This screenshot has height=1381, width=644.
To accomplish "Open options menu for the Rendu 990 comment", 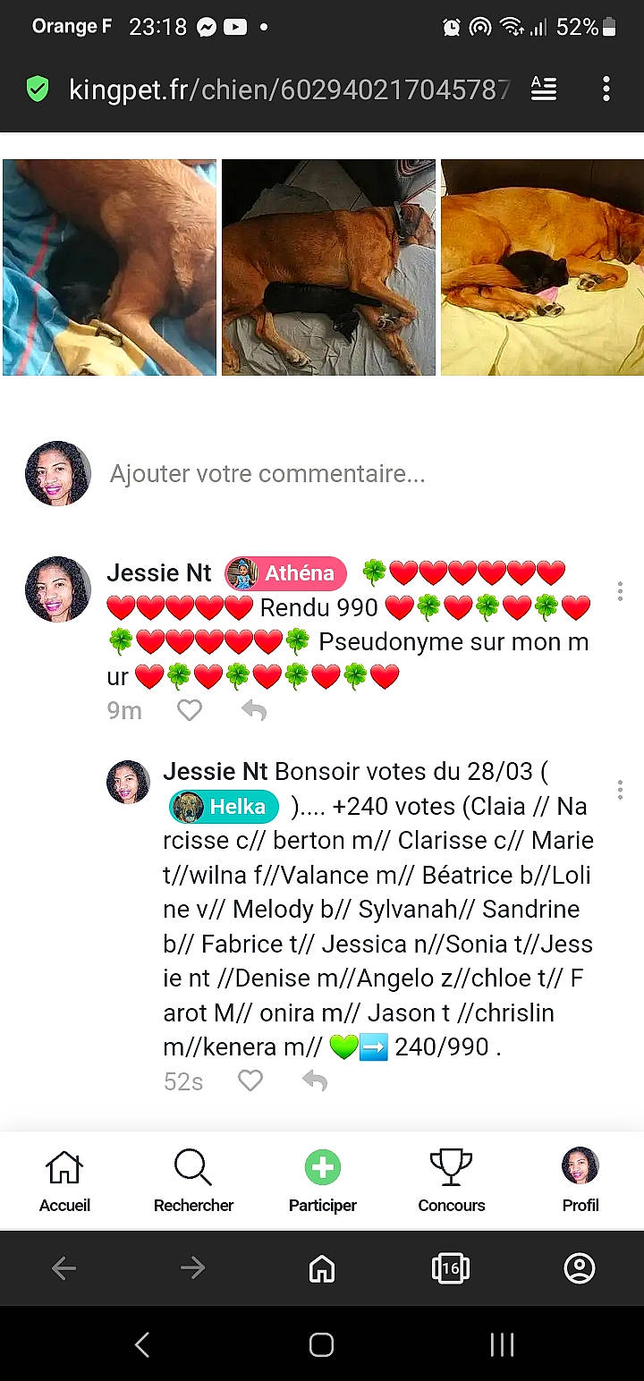I will coord(620,591).
